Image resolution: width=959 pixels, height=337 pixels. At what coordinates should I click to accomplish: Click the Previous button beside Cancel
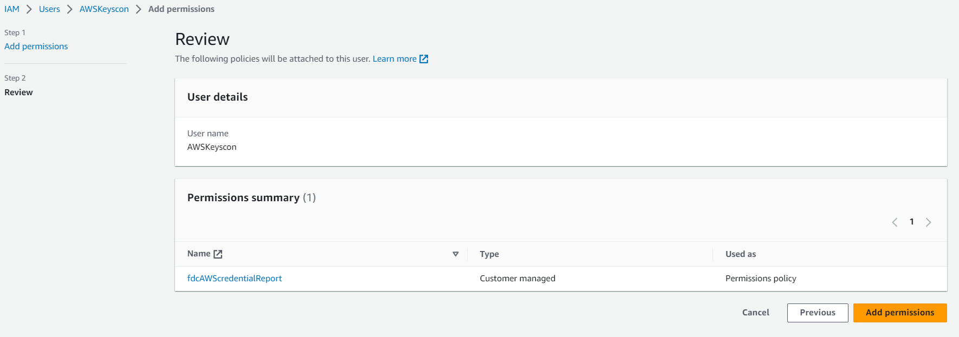[817, 313]
